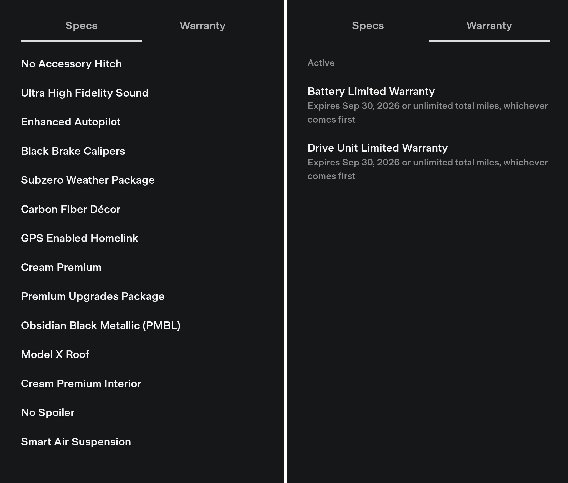Choose the Smart Air Suspension entry

[x=76, y=442]
